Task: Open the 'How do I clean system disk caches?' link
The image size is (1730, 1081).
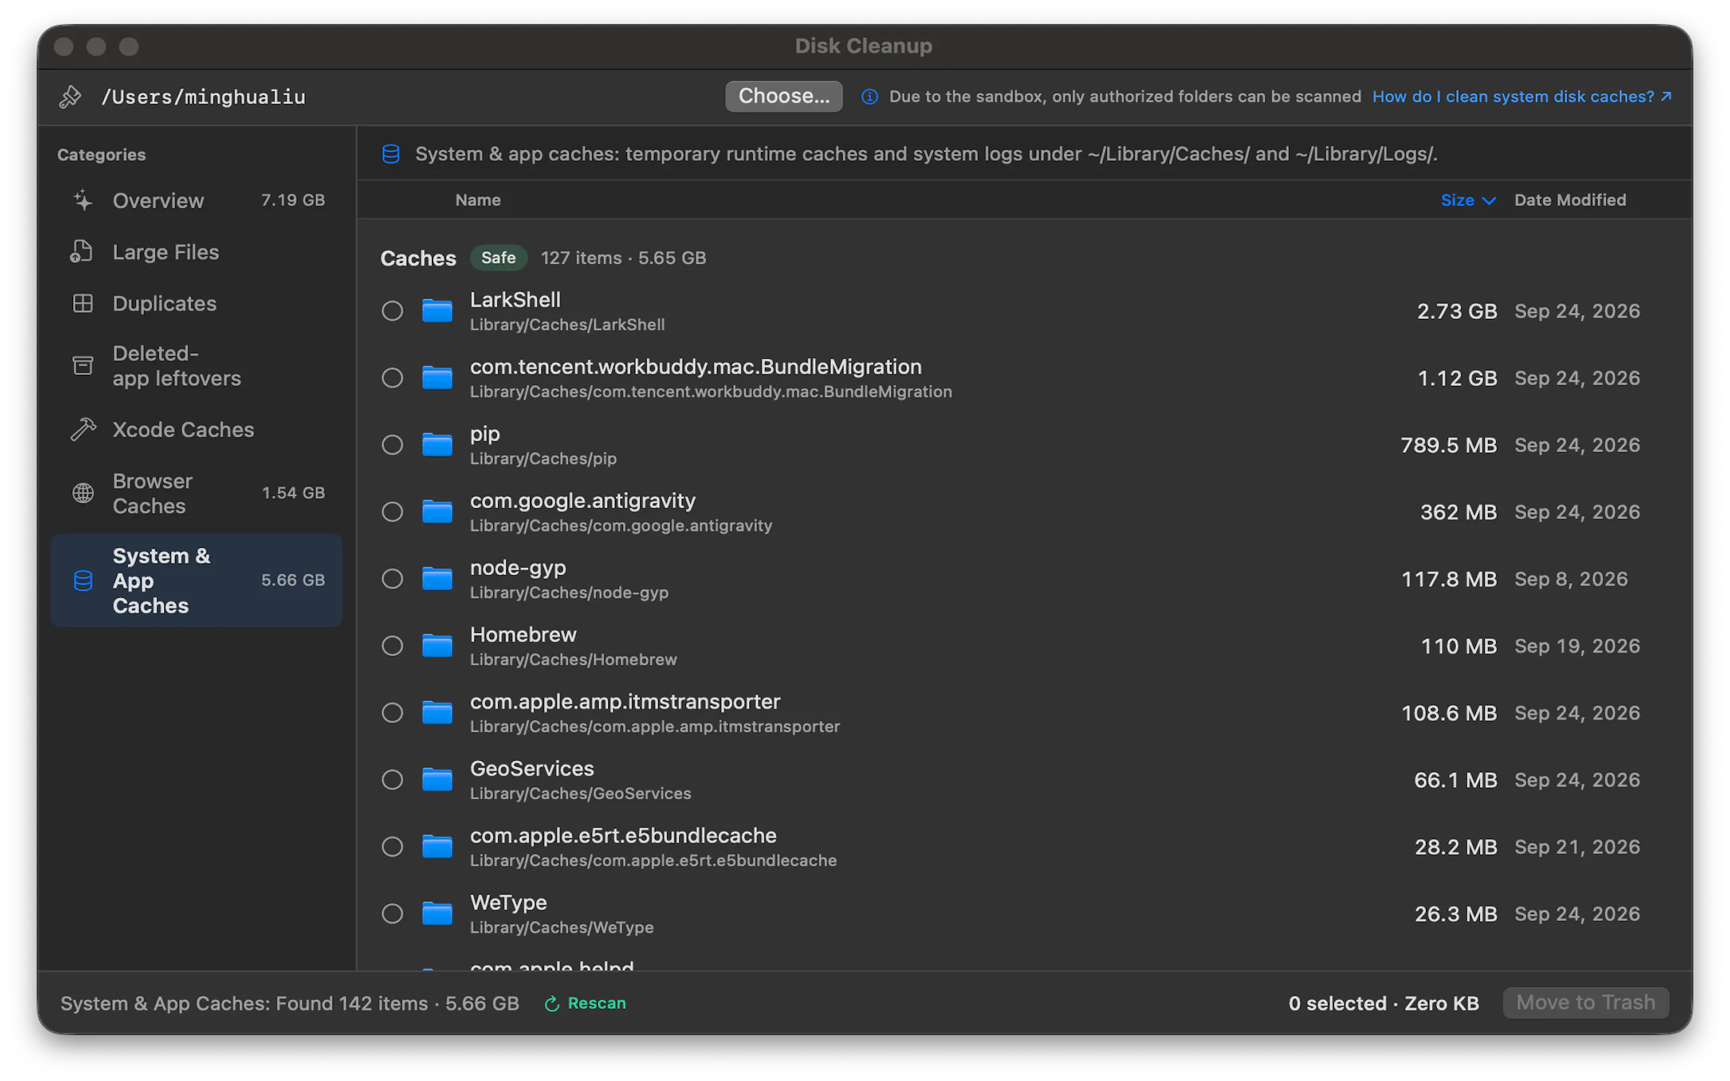Action: point(1521,97)
